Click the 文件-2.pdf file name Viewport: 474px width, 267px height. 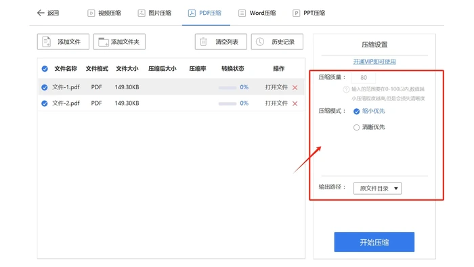tap(66, 103)
